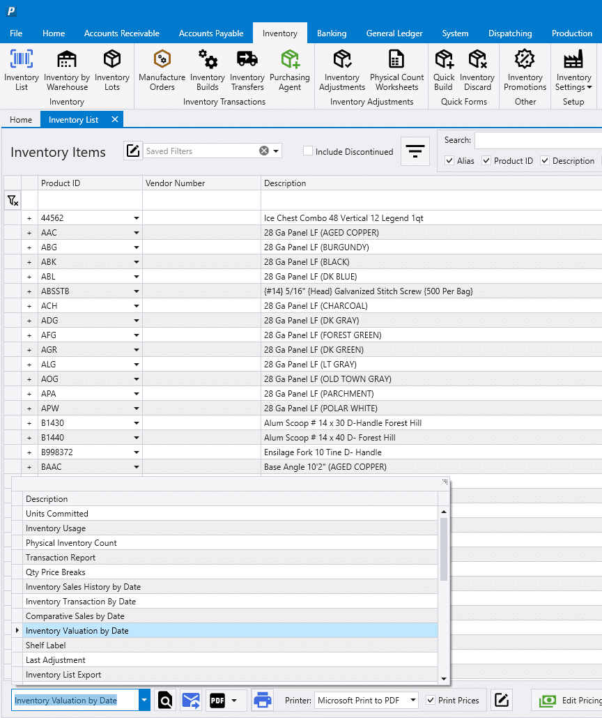
Task: Open the Product ID dropdown for ABSSTB
Action: (137, 291)
